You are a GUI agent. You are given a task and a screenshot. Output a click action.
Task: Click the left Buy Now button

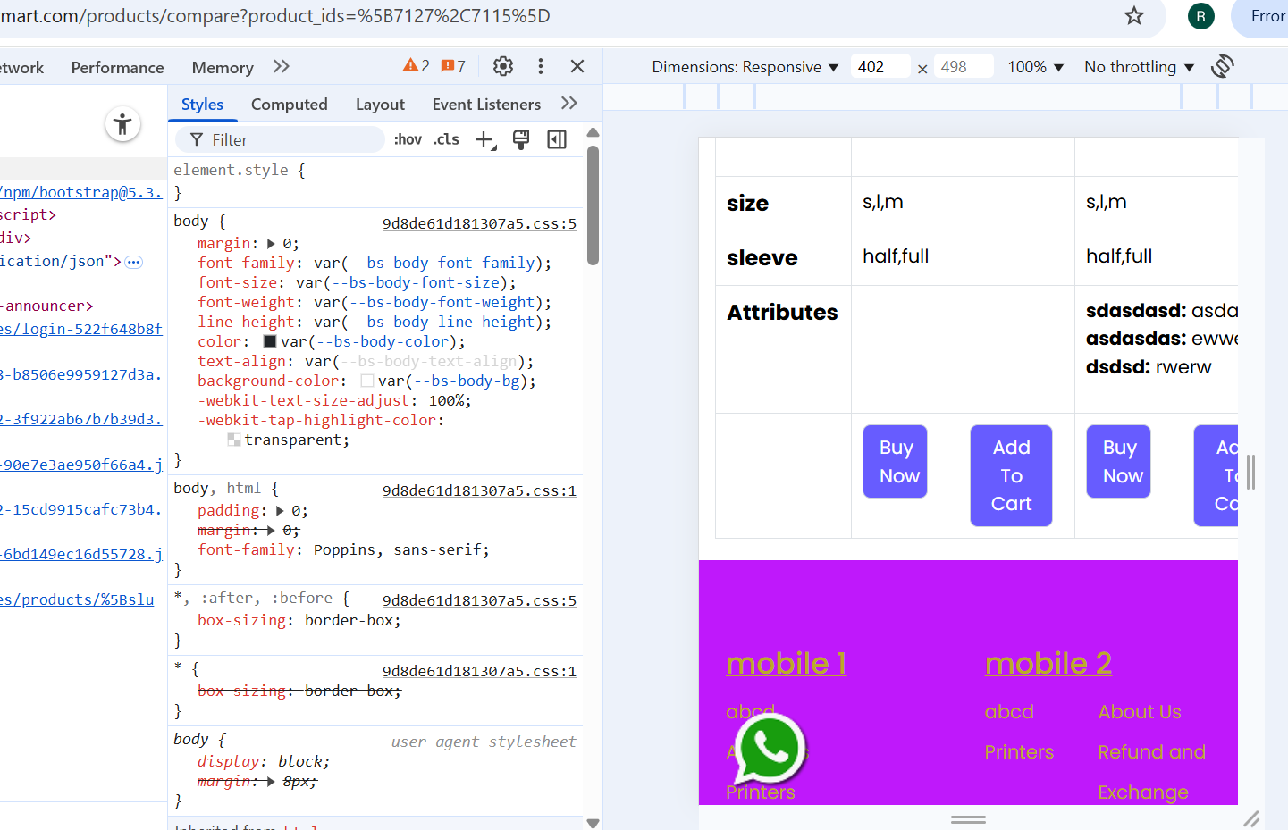(x=896, y=461)
